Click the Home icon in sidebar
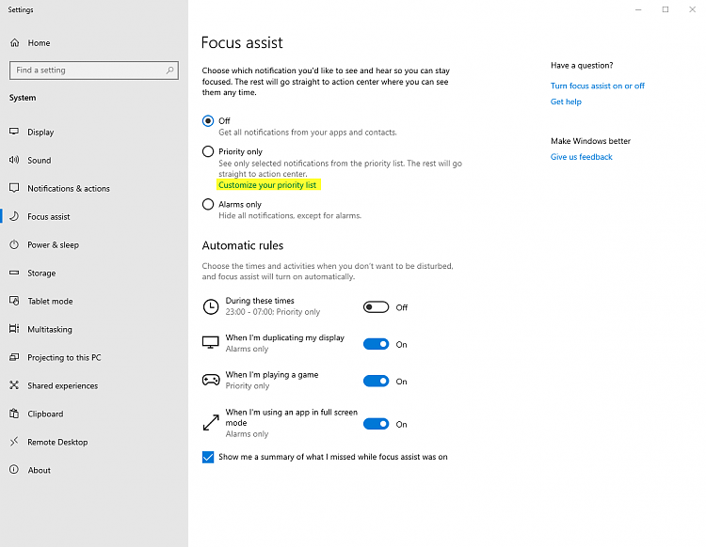This screenshot has height=547, width=706. (15, 43)
